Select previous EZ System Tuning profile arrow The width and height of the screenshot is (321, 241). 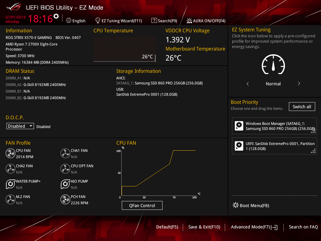click(248, 83)
